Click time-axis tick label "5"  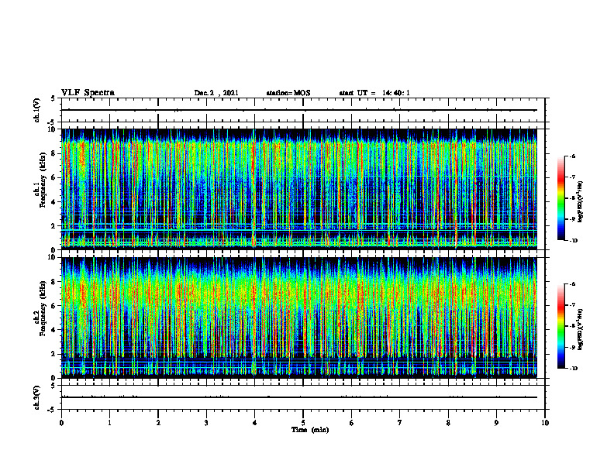click(303, 423)
